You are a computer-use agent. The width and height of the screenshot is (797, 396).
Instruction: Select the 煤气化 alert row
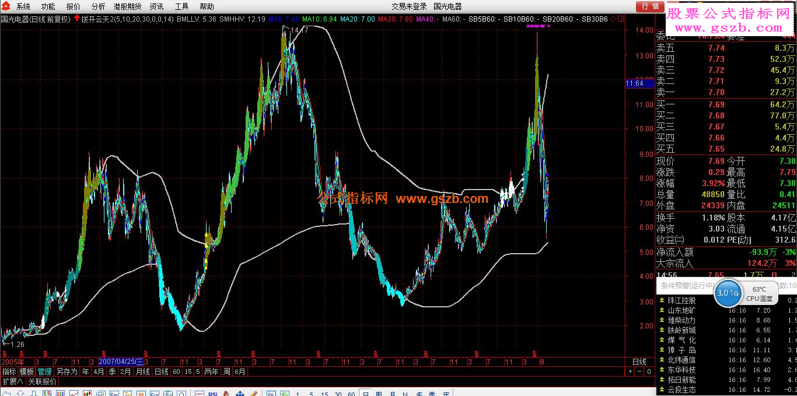[x=727, y=340]
